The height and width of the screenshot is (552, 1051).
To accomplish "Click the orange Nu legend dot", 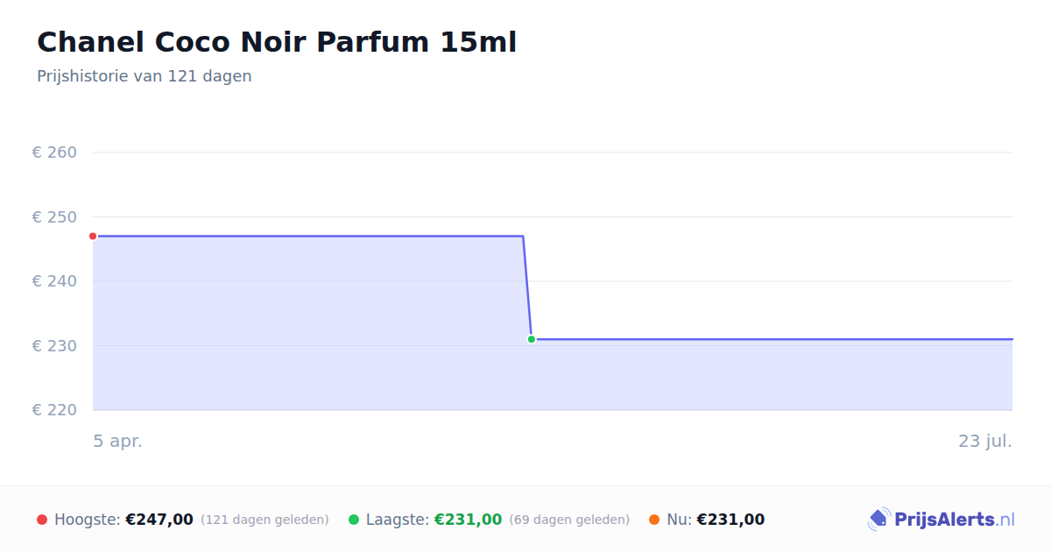I will click(654, 520).
